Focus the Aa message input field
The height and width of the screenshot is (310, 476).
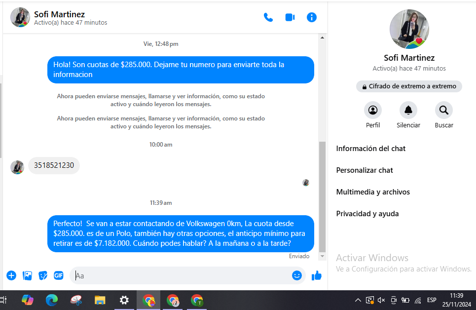[x=182, y=275]
